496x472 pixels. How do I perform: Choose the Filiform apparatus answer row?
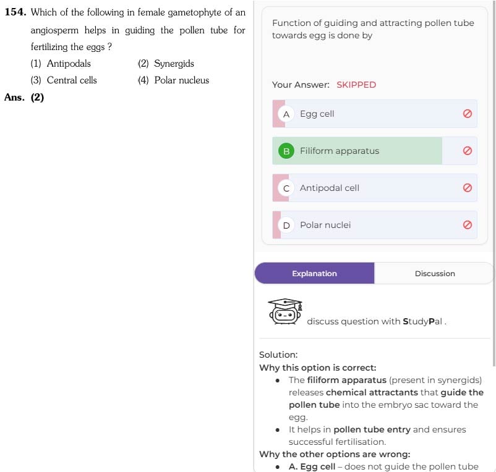click(375, 151)
